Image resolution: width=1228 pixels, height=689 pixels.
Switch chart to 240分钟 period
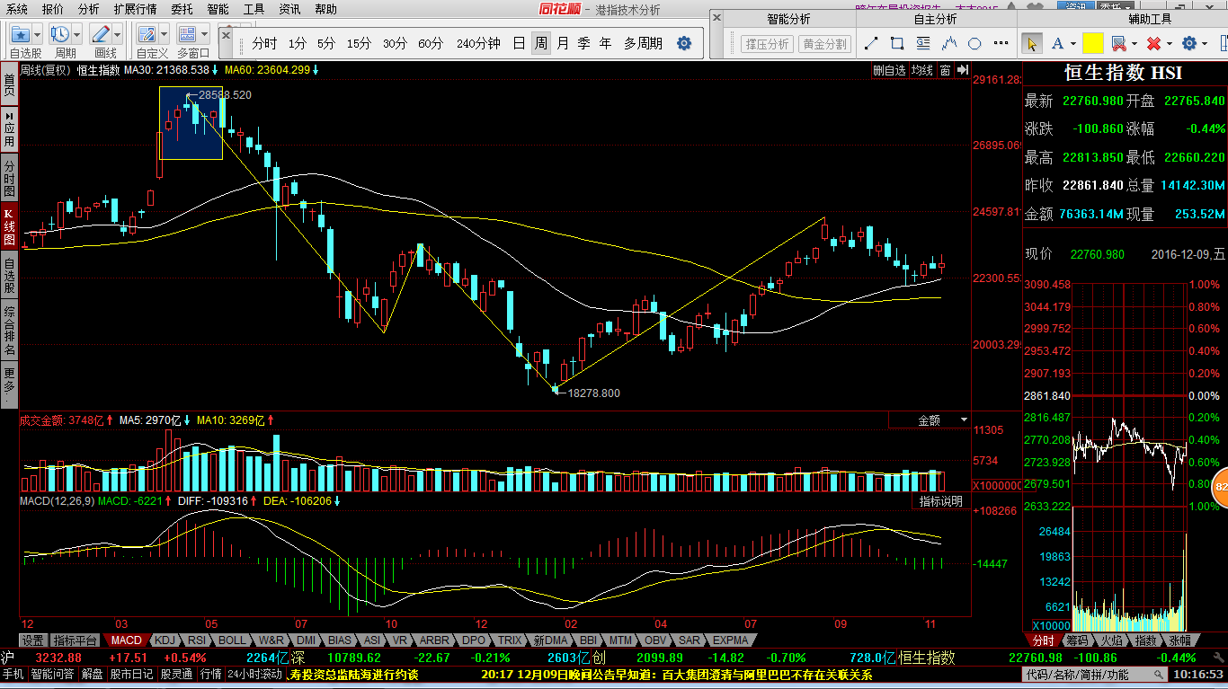click(478, 43)
